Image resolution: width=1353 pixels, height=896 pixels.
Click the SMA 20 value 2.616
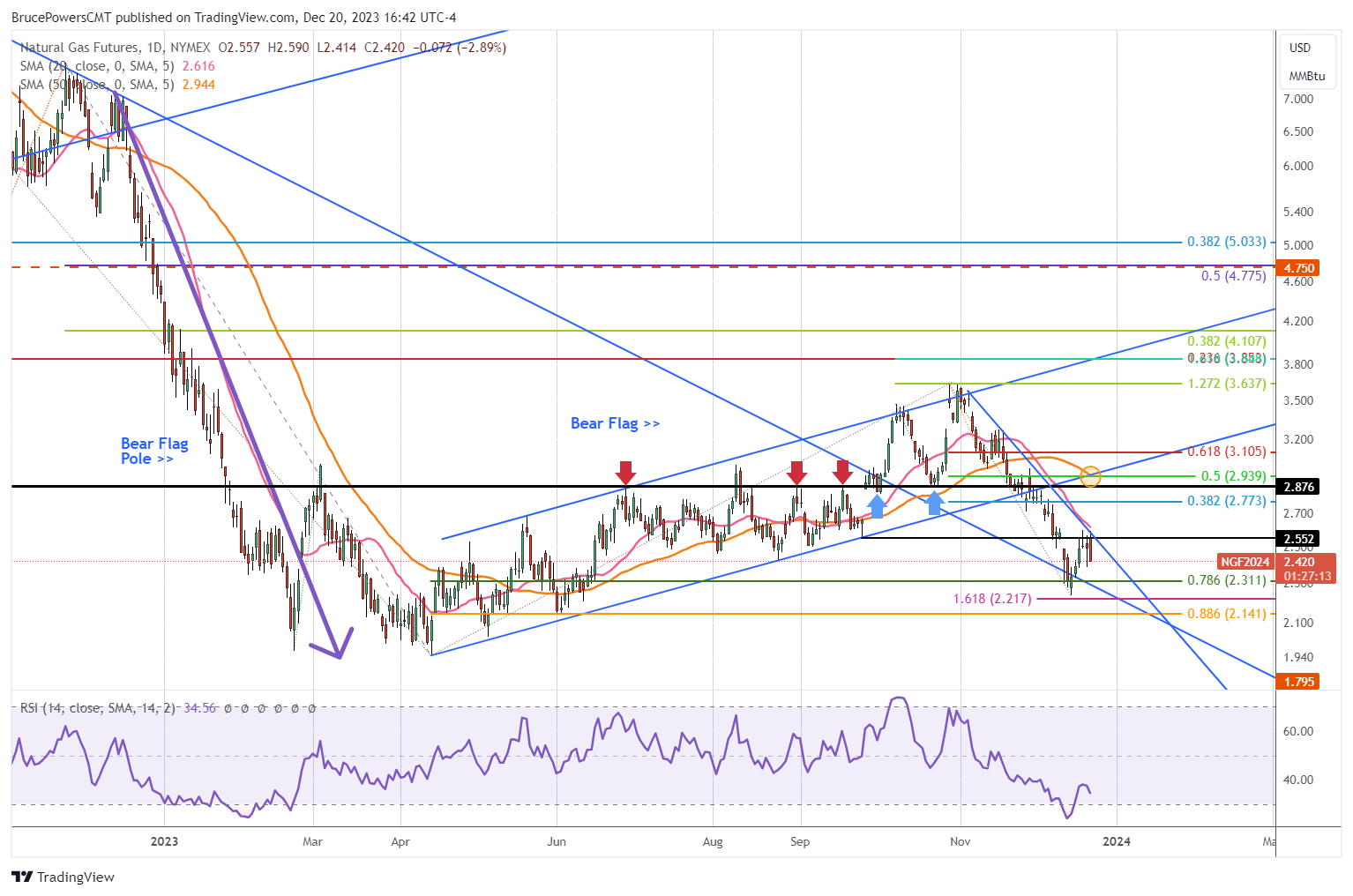(198, 66)
